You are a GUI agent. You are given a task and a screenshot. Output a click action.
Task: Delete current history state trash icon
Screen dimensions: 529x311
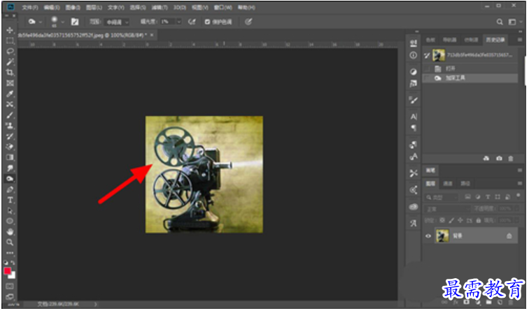[510, 159]
